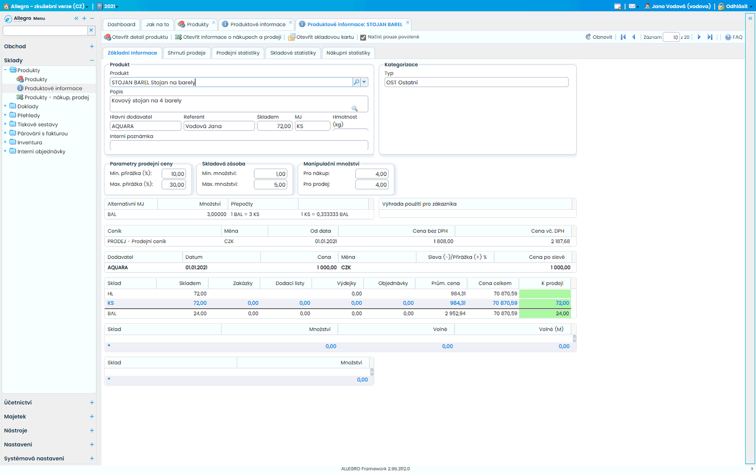Click 'Otevřít skladovou kartu' button

point(321,37)
